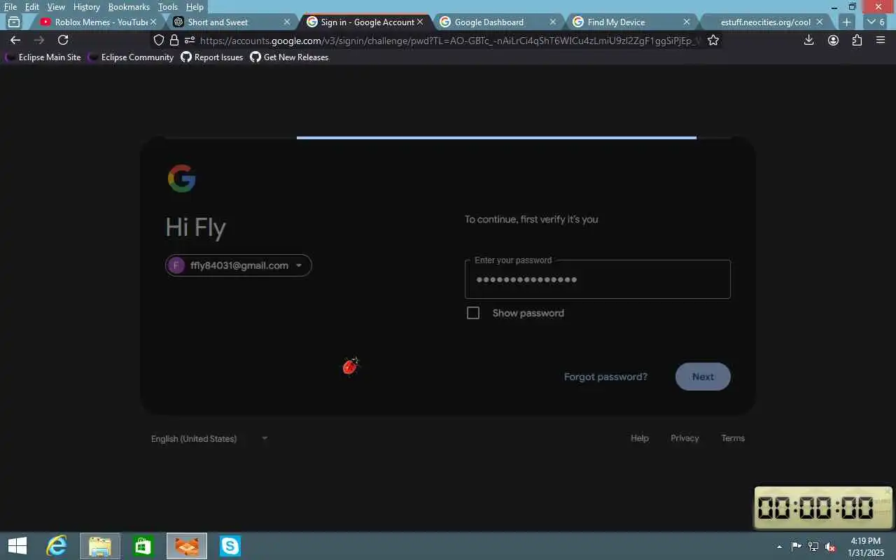
Task: Open the Help footer link
Action: [x=640, y=438]
